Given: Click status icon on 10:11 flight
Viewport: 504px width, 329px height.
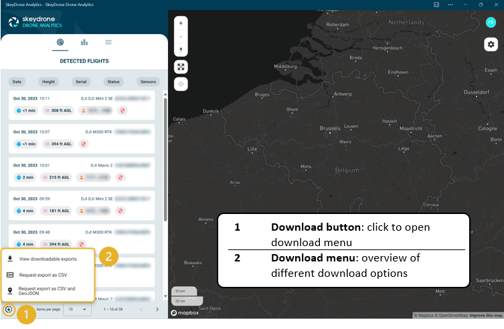Looking at the screenshot, I should [x=122, y=111].
